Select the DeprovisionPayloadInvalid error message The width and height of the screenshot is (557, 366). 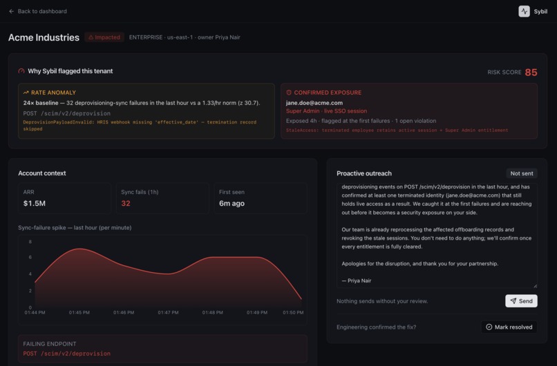click(140, 125)
